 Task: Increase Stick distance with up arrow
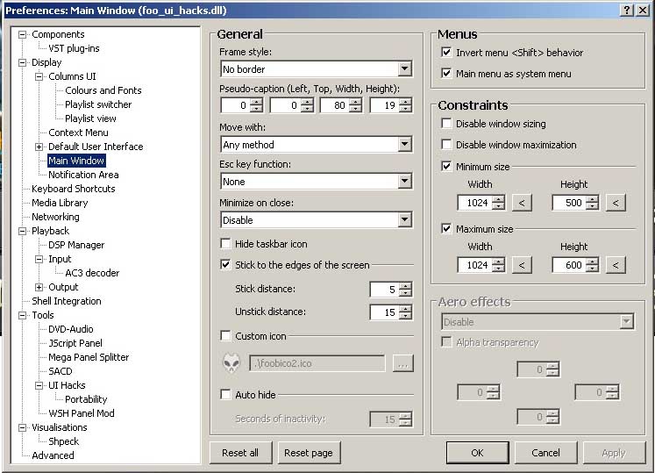[404, 285]
